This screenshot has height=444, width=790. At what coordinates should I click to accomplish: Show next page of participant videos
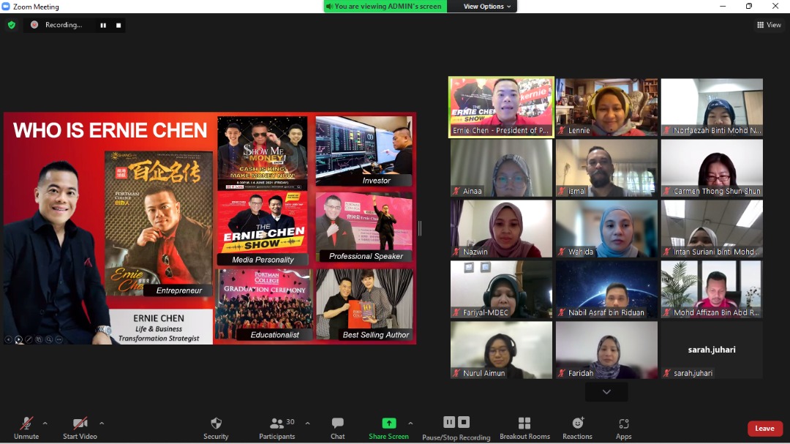click(x=606, y=391)
